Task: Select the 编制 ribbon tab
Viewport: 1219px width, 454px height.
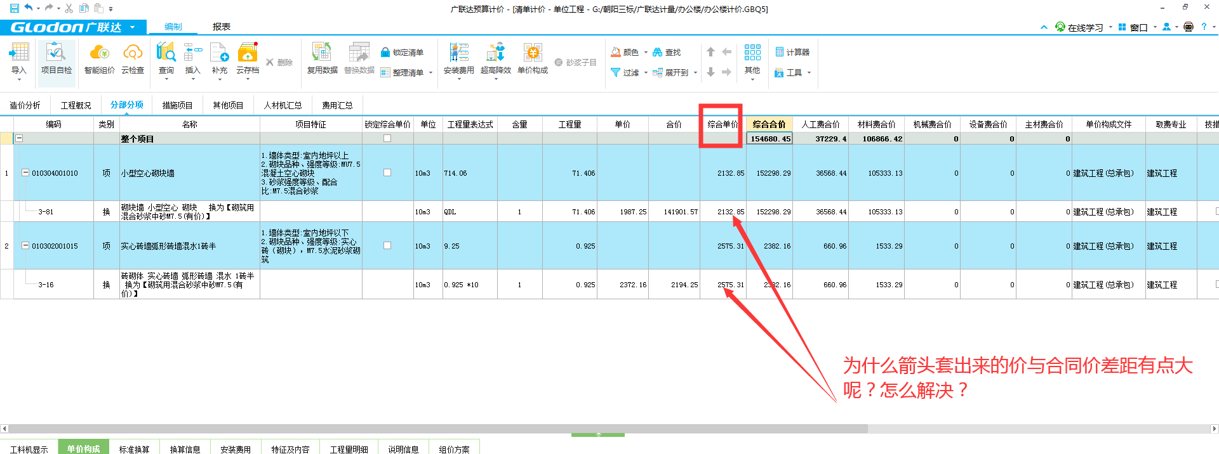Action: point(173,27)
